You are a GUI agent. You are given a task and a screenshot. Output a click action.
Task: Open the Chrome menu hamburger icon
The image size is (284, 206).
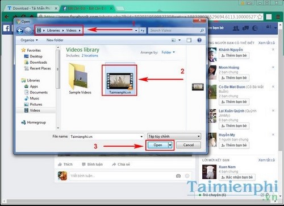pos(278,17)
